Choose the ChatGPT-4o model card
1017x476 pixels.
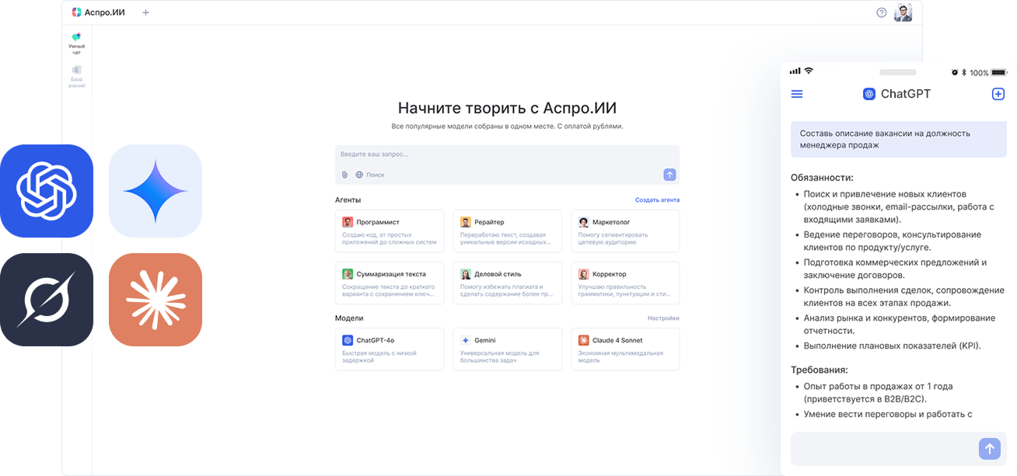(x=390, y=349)
